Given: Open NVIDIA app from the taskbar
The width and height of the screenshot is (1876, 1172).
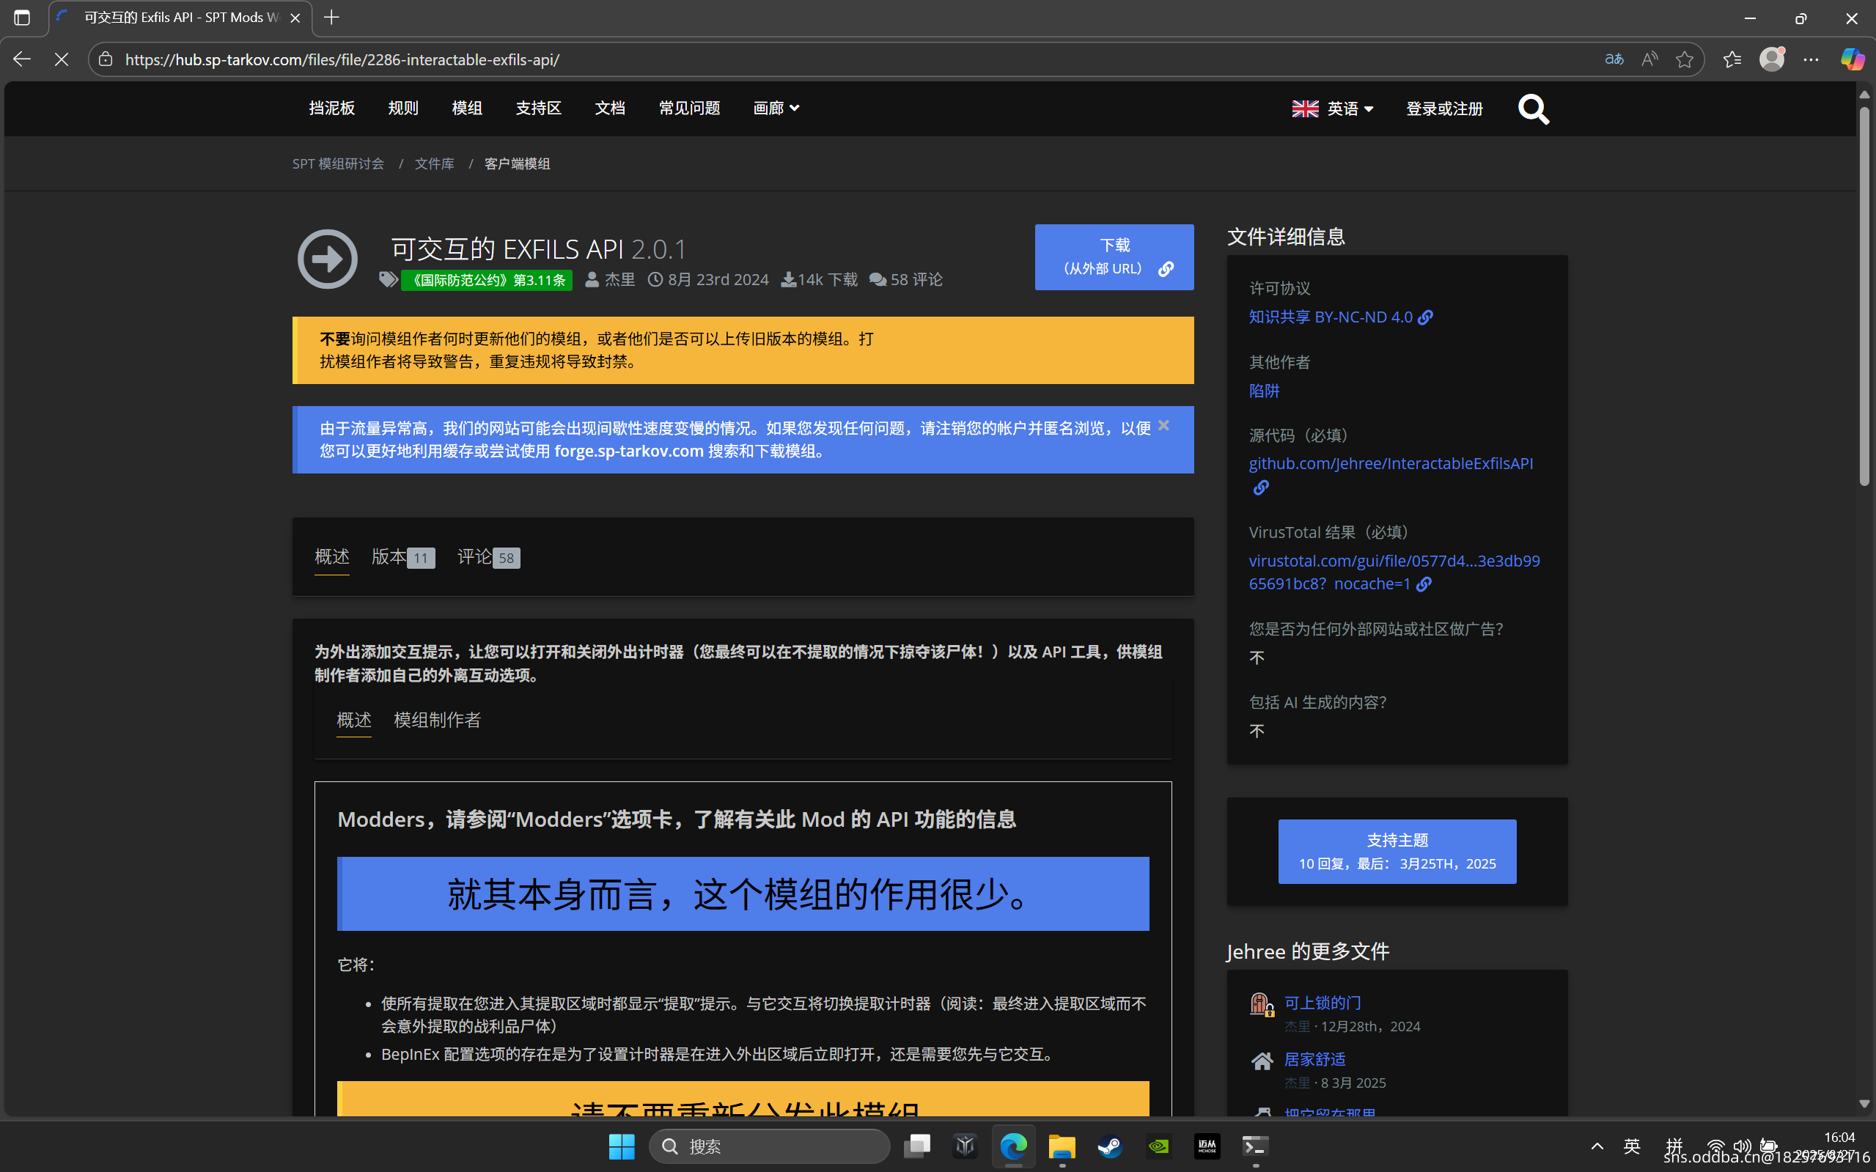Looking at the screenshot, I should [1159, 1146].
